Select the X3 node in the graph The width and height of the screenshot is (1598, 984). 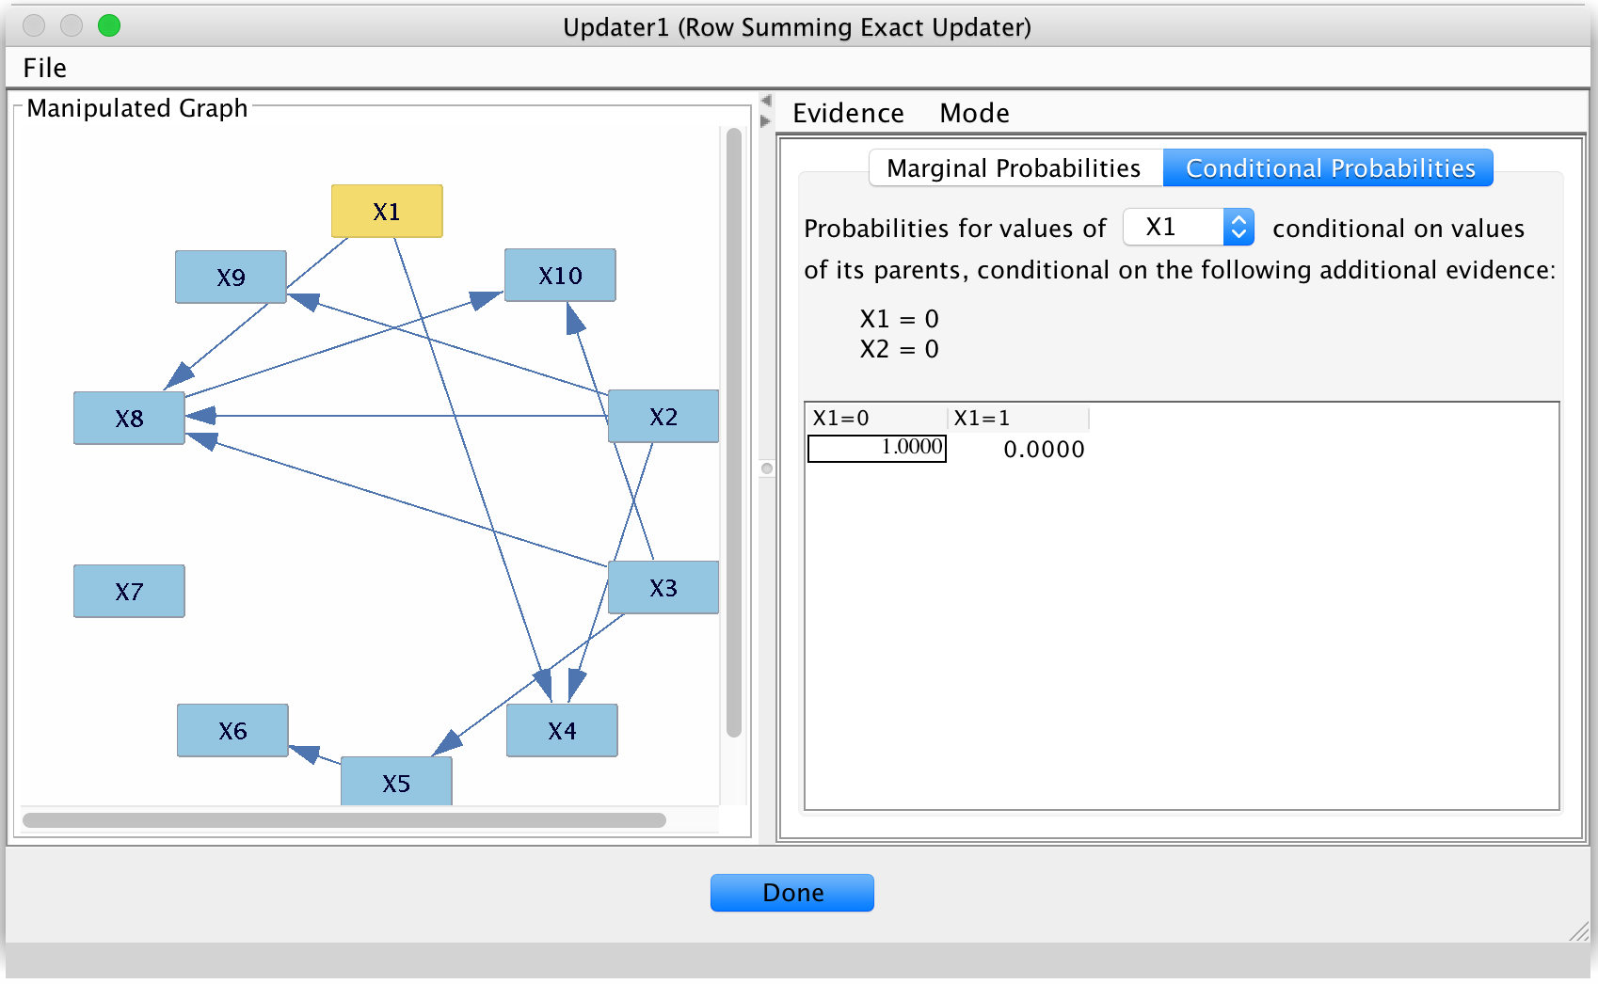tap(663, 587)
